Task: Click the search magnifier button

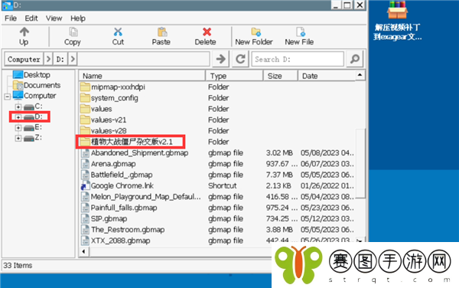Action: 355,59
